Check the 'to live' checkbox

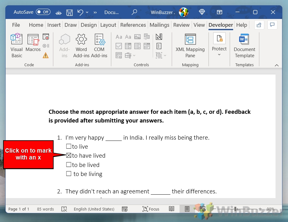(69, 146)
